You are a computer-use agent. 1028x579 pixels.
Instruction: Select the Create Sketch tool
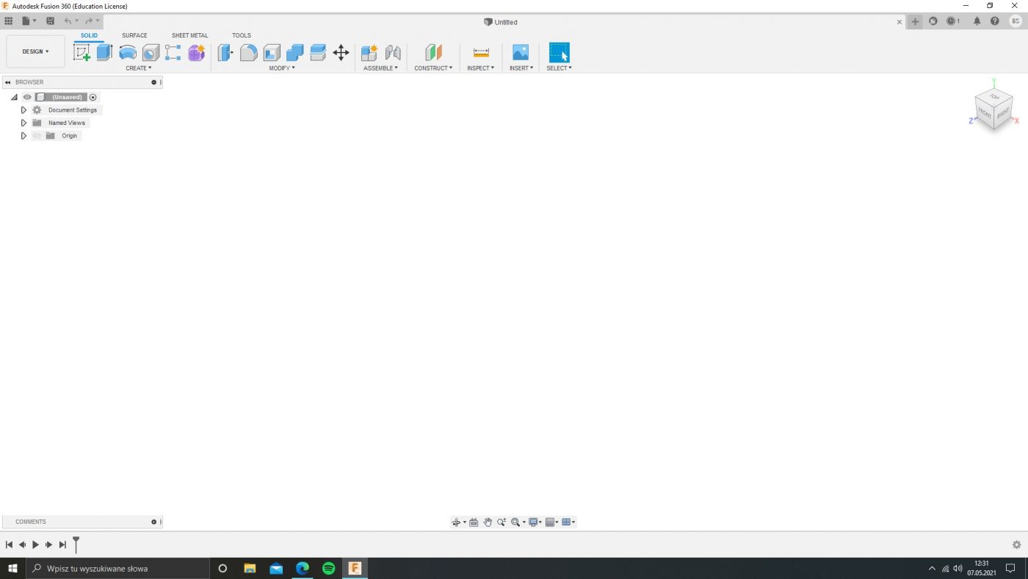(x=82, y=53)
